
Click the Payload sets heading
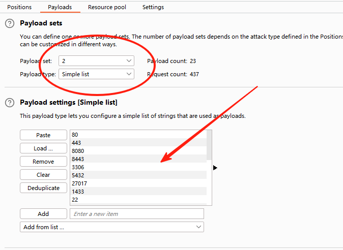point(41,23)
